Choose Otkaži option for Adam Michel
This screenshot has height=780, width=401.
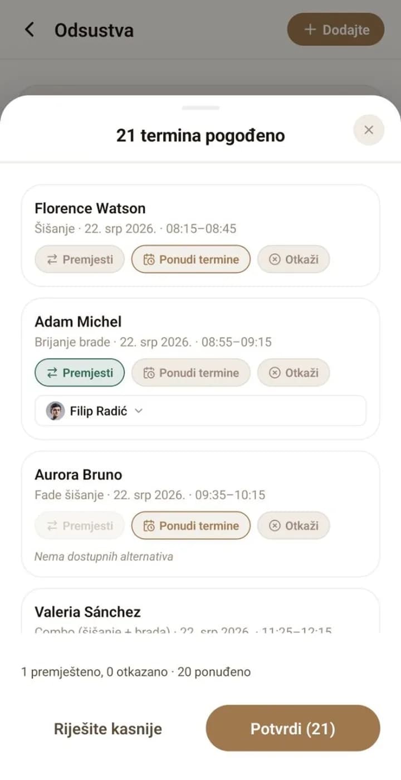(294, 373)
